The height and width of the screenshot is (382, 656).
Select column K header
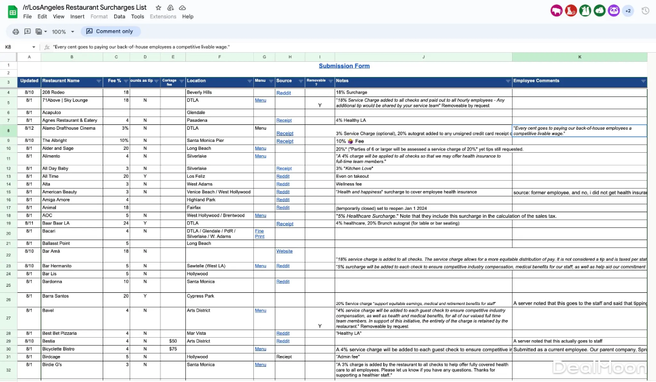[579, 57]
